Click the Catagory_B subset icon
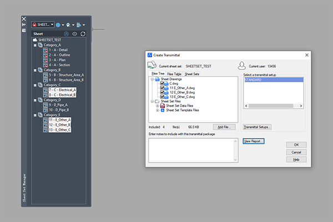333x222 pixels. click(40, 70)
